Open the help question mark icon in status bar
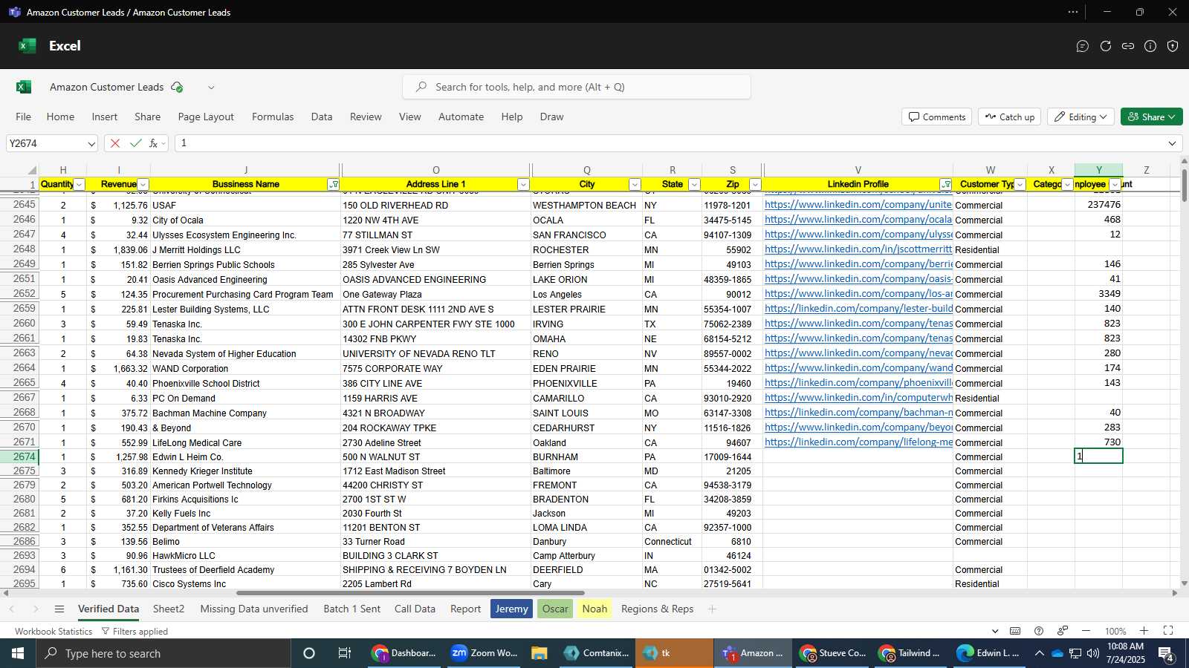The height and width of the screenshot is (668, 1189). click(1039, 631)
